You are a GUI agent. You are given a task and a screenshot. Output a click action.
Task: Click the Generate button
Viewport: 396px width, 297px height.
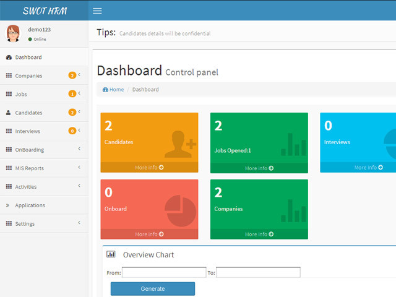(153, 289)
